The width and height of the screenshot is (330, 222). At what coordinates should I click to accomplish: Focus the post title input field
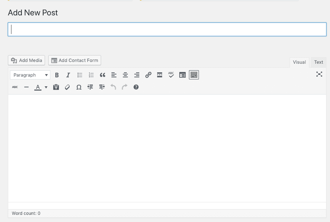[167, 29]
